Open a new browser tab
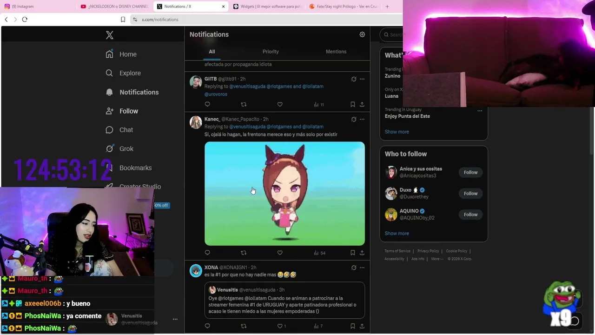The height and width of the screenshot is (335, 595). [387, 7]
